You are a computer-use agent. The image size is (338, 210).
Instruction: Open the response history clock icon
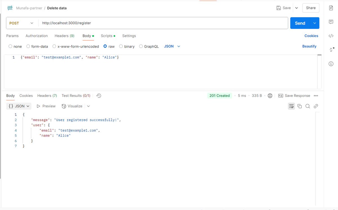pyautogui.click(x=99, y=96)
